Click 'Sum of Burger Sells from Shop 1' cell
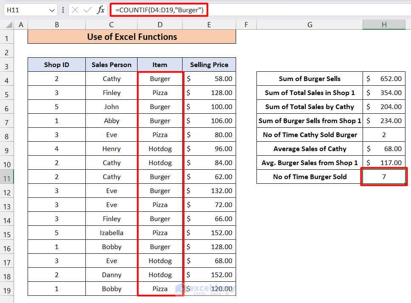411x303 pixels. pos(310,121)
